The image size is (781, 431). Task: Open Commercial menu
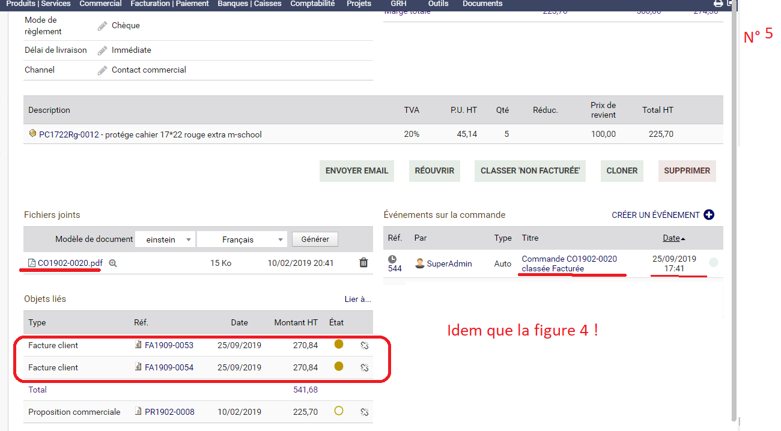100,4
